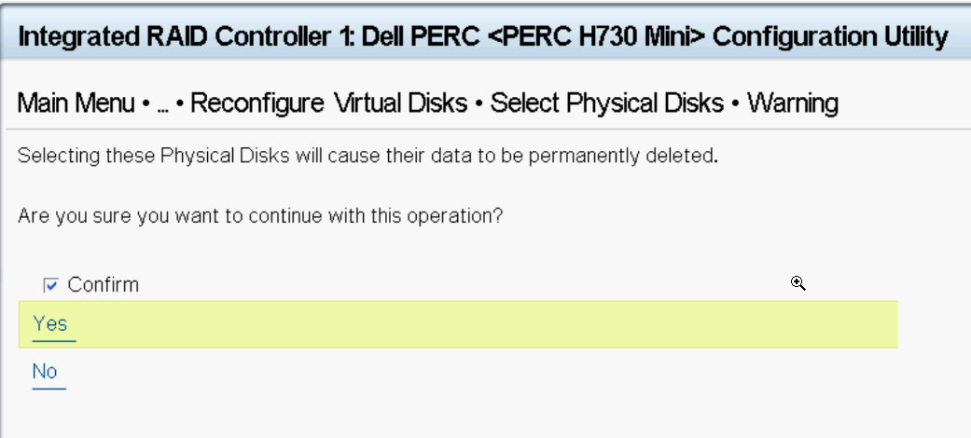The image size is (971, 438).
Task: Click the bullet separator before Warning
Action: (736, 104)
